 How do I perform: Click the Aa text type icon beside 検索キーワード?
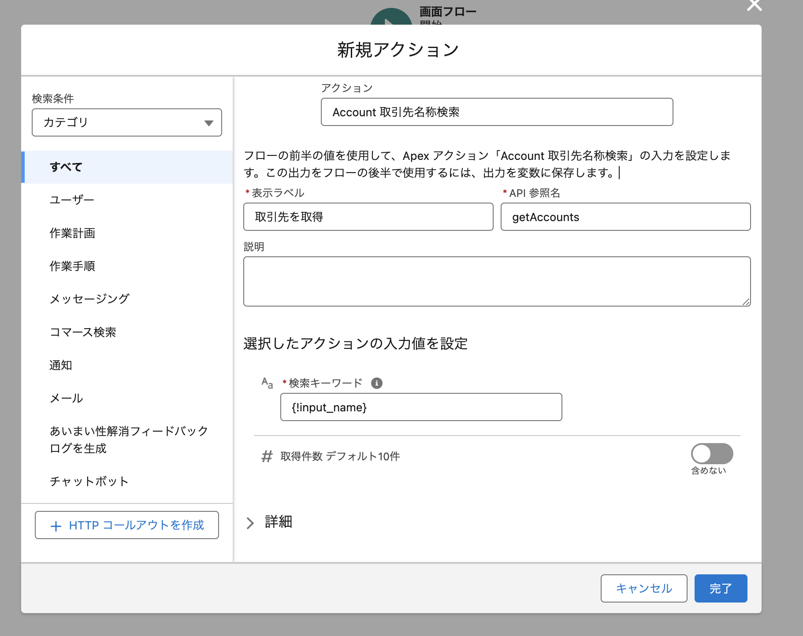pyautogui.click(x=267, y=384)
